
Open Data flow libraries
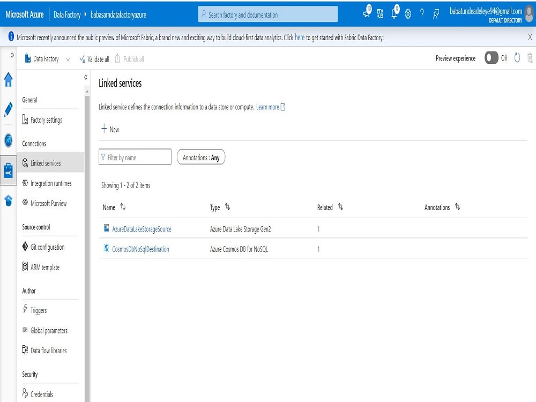pos(48,351)
